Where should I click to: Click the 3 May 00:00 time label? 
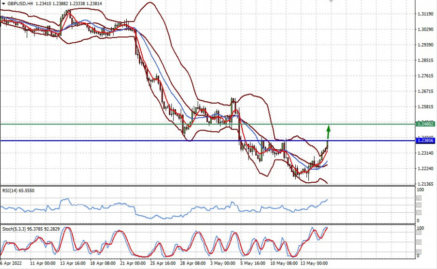223,263
